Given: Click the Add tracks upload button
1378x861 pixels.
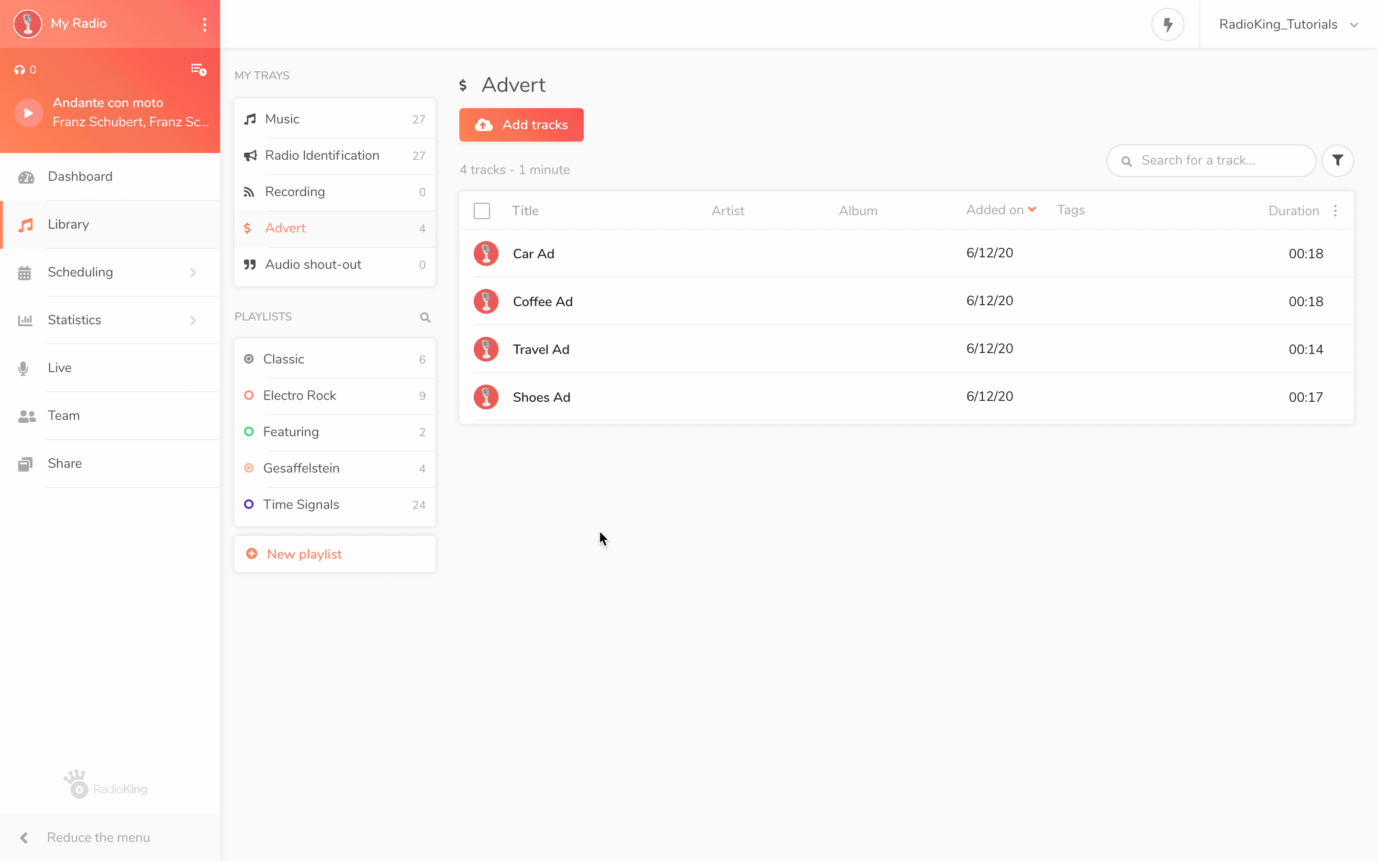Looking at the screenshot, I should [x=521, y=125].
